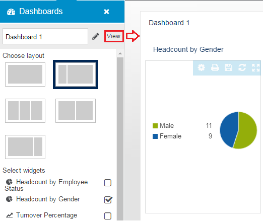The image size is (263, 223).
Task: Print the Headcount by Gender widget
Action: (x=215, y=67)
